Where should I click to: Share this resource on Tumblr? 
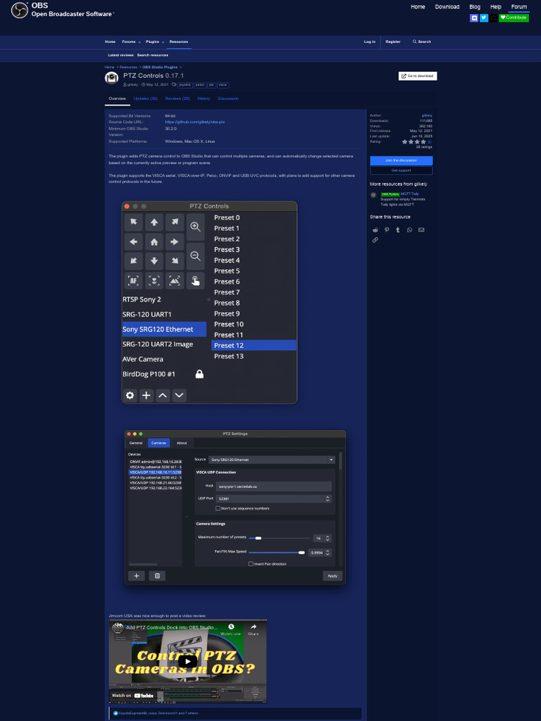[398, 230]
